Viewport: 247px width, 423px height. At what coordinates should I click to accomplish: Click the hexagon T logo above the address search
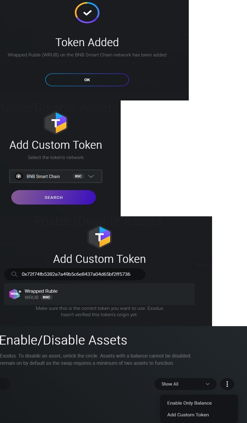[100, 237]
